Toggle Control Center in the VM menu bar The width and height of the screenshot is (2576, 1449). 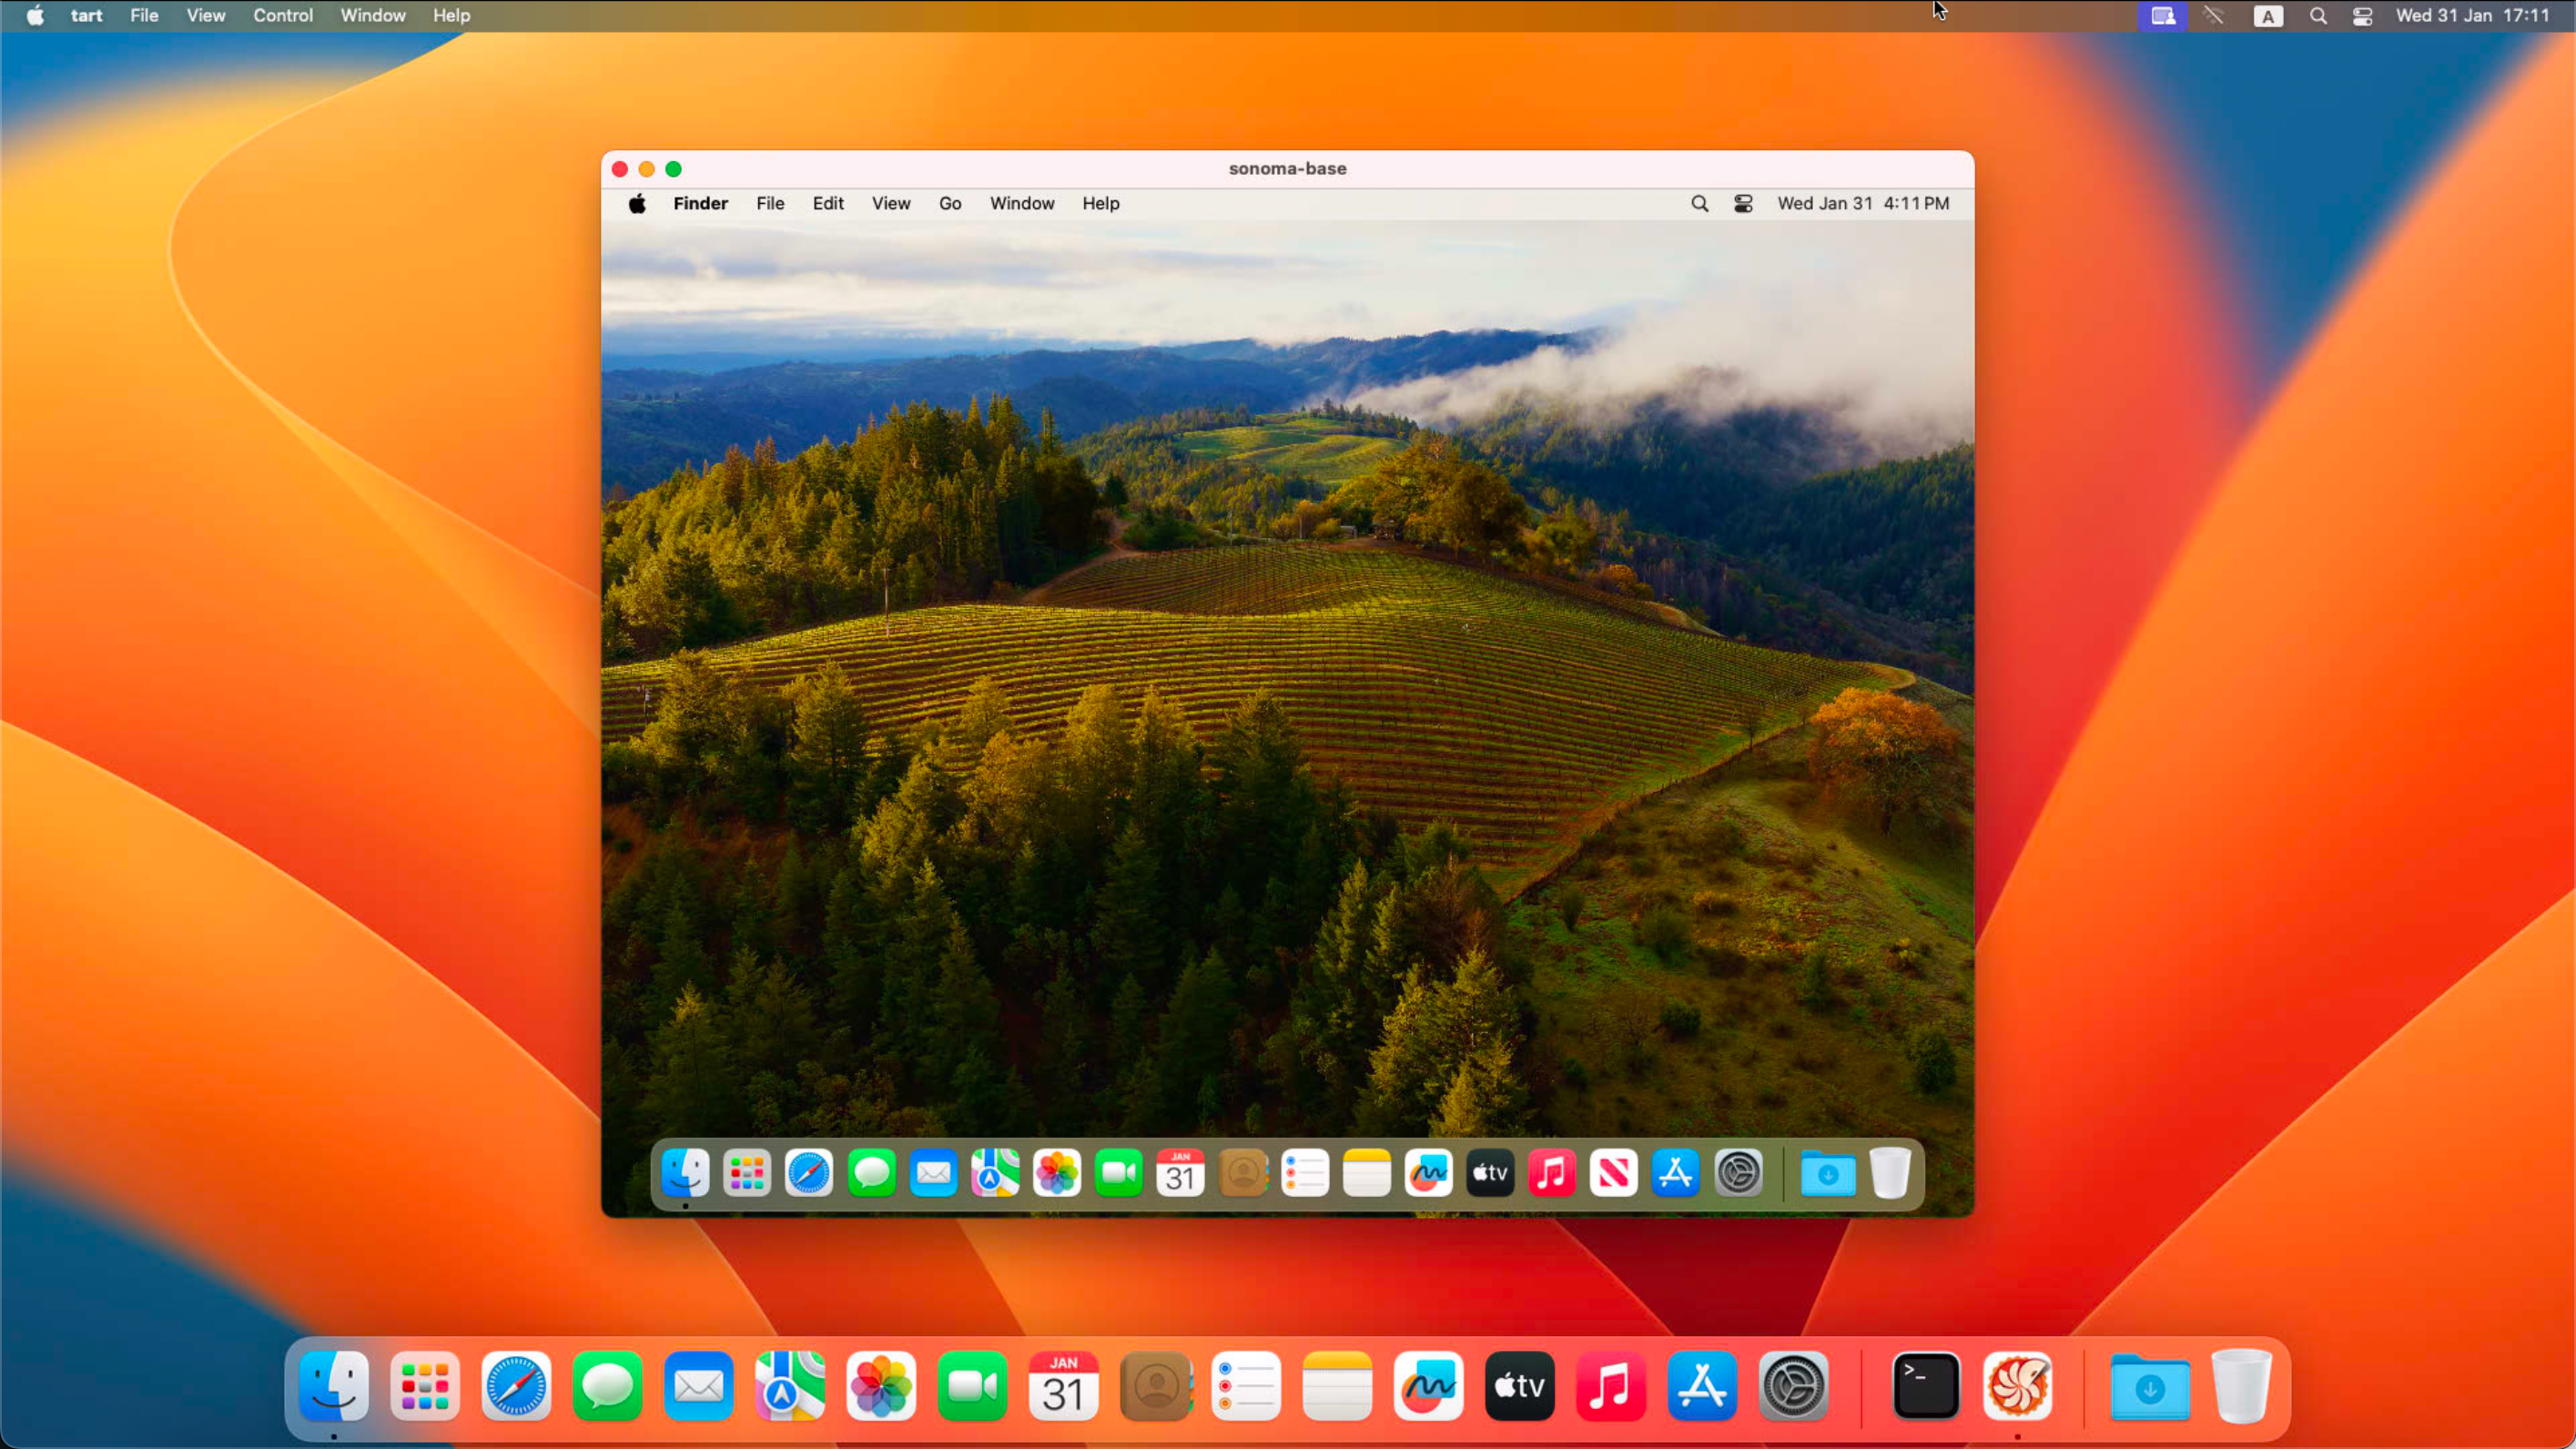pos(1743,203)
